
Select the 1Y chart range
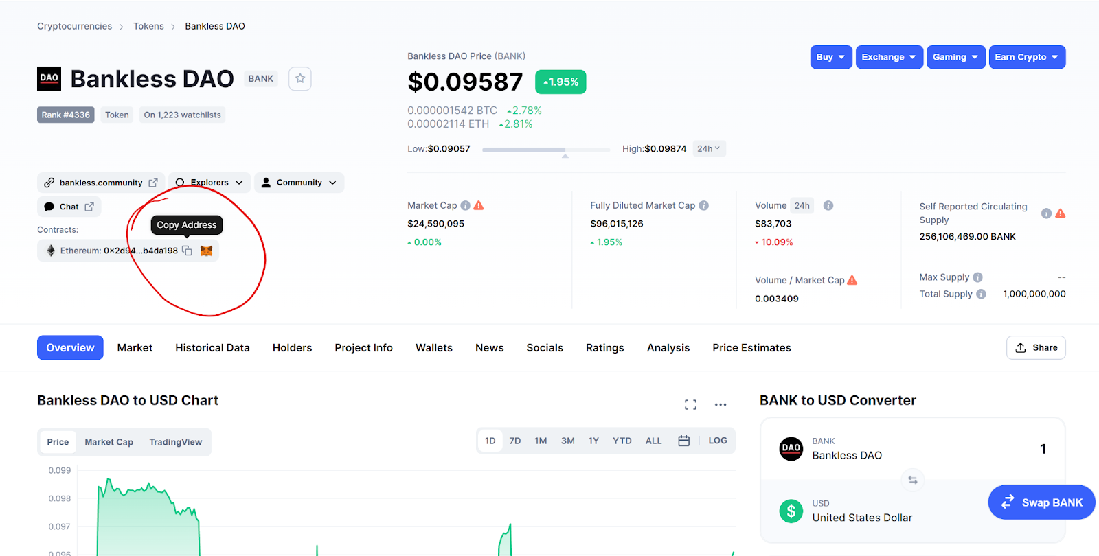(594, 441)
